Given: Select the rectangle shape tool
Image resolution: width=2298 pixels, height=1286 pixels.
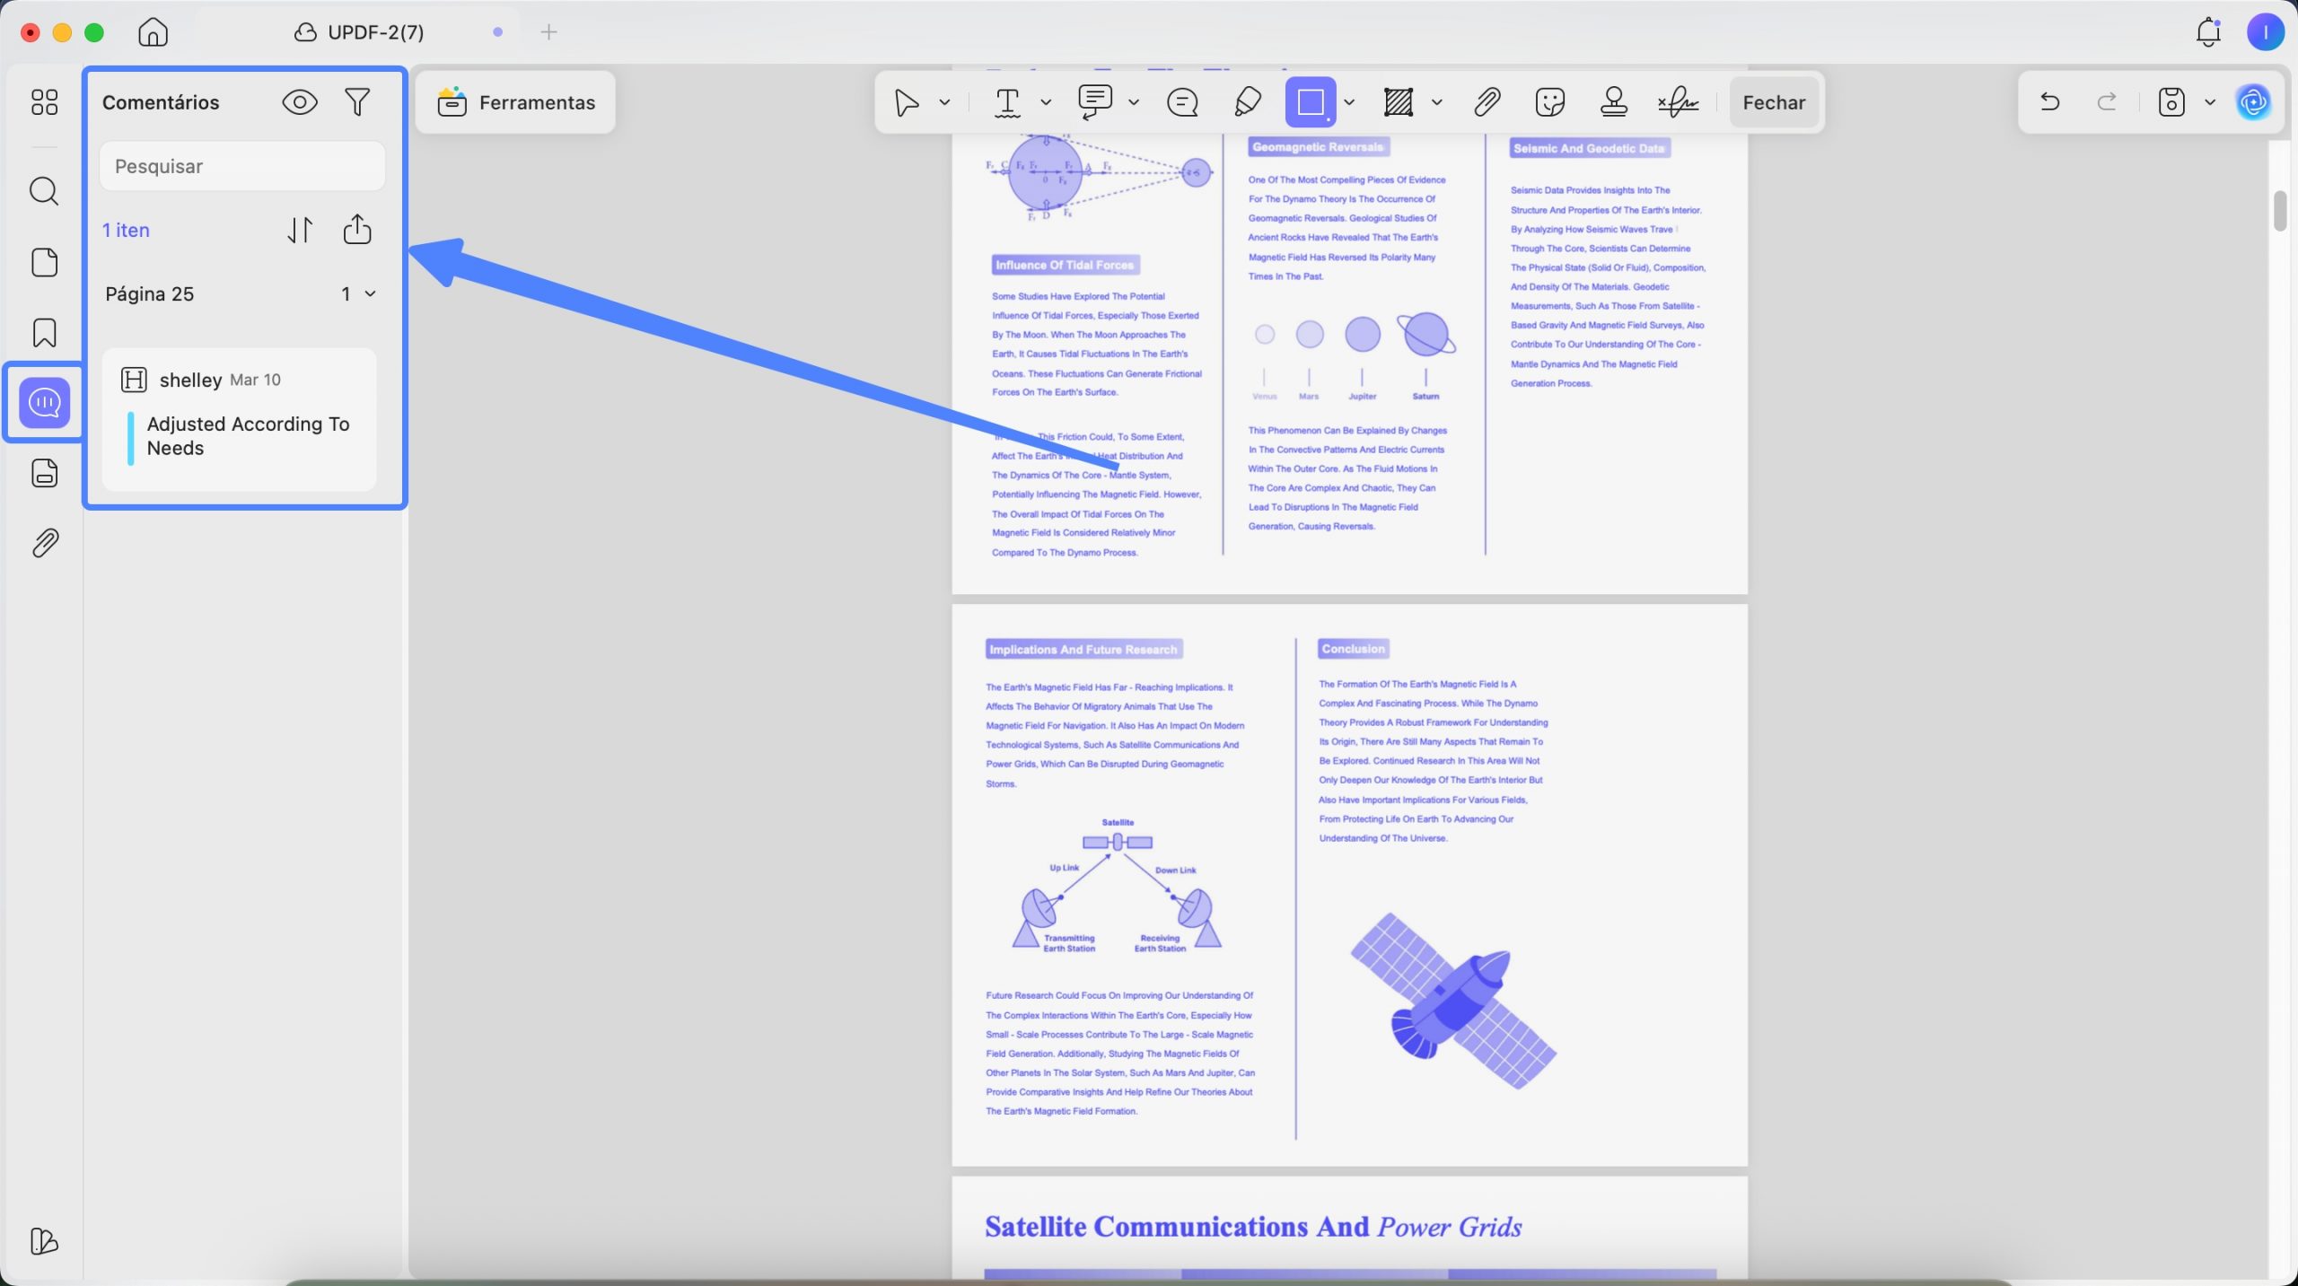Looking at the screenshot, I should (x=1311, y=102).
